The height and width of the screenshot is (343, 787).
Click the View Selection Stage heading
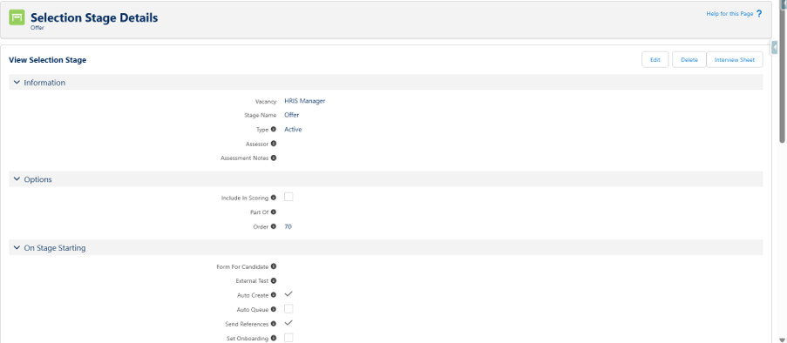(x=48, y=60)
